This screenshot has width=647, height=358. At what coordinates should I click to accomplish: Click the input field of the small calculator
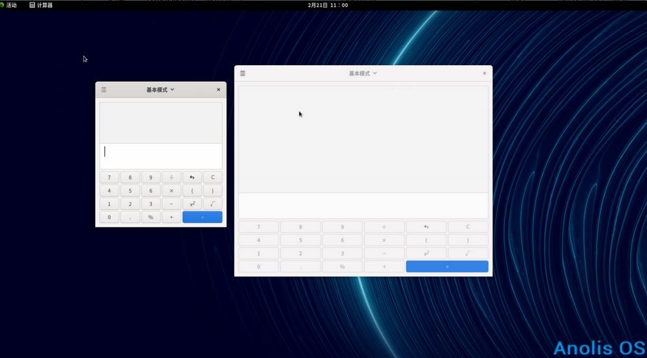tap(160, 156)
